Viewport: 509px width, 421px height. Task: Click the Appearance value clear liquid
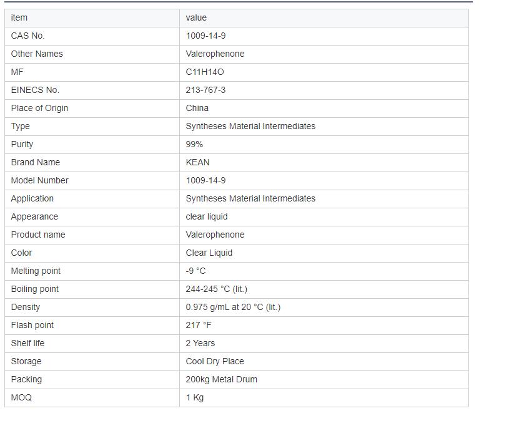[207, 216]
